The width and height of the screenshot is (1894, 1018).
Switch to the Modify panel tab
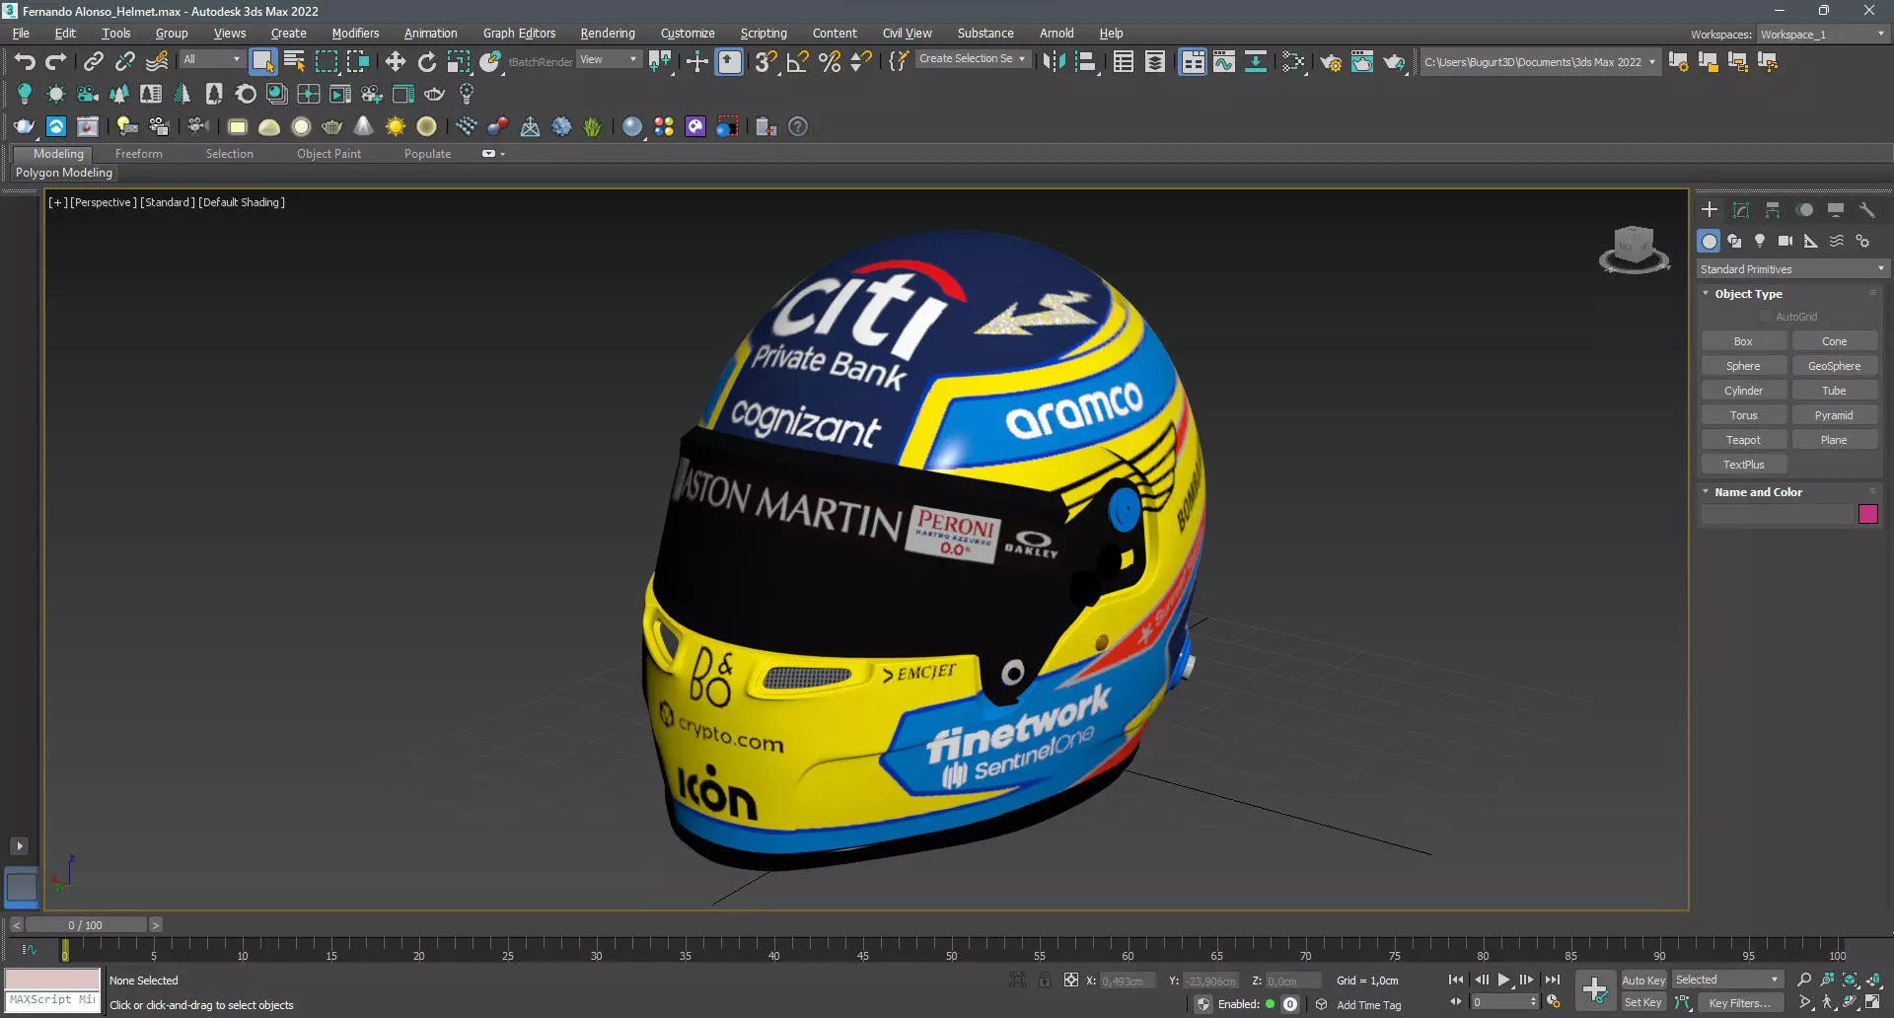(x=1741, y=210)
